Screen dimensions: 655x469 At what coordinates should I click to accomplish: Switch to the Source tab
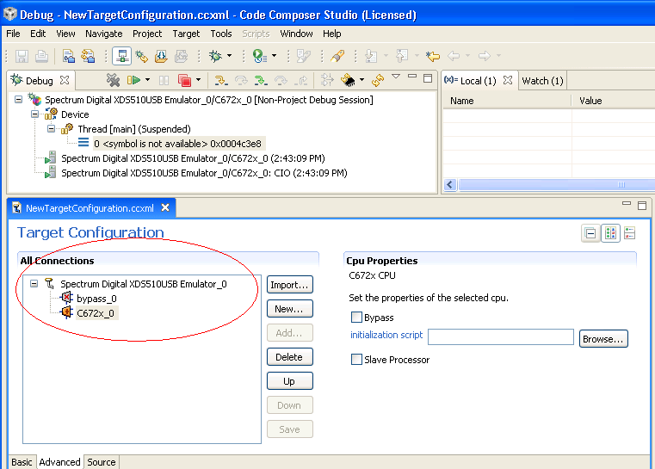click(x=102, y=462)
